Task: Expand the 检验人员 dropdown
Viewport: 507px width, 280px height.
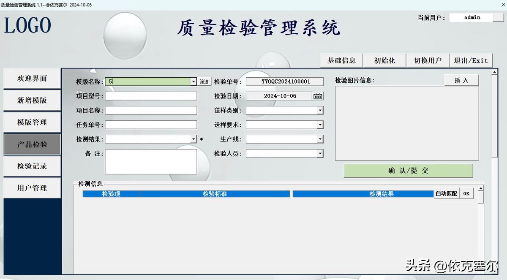Action: click(x=320, y=154)
